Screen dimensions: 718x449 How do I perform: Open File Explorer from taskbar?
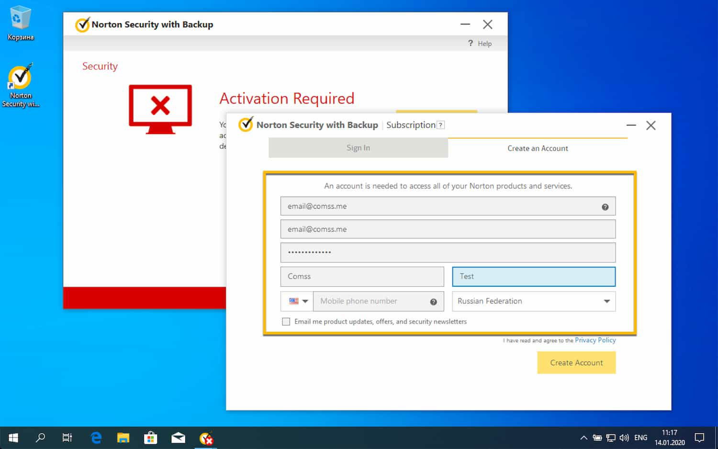coord(123,438)
